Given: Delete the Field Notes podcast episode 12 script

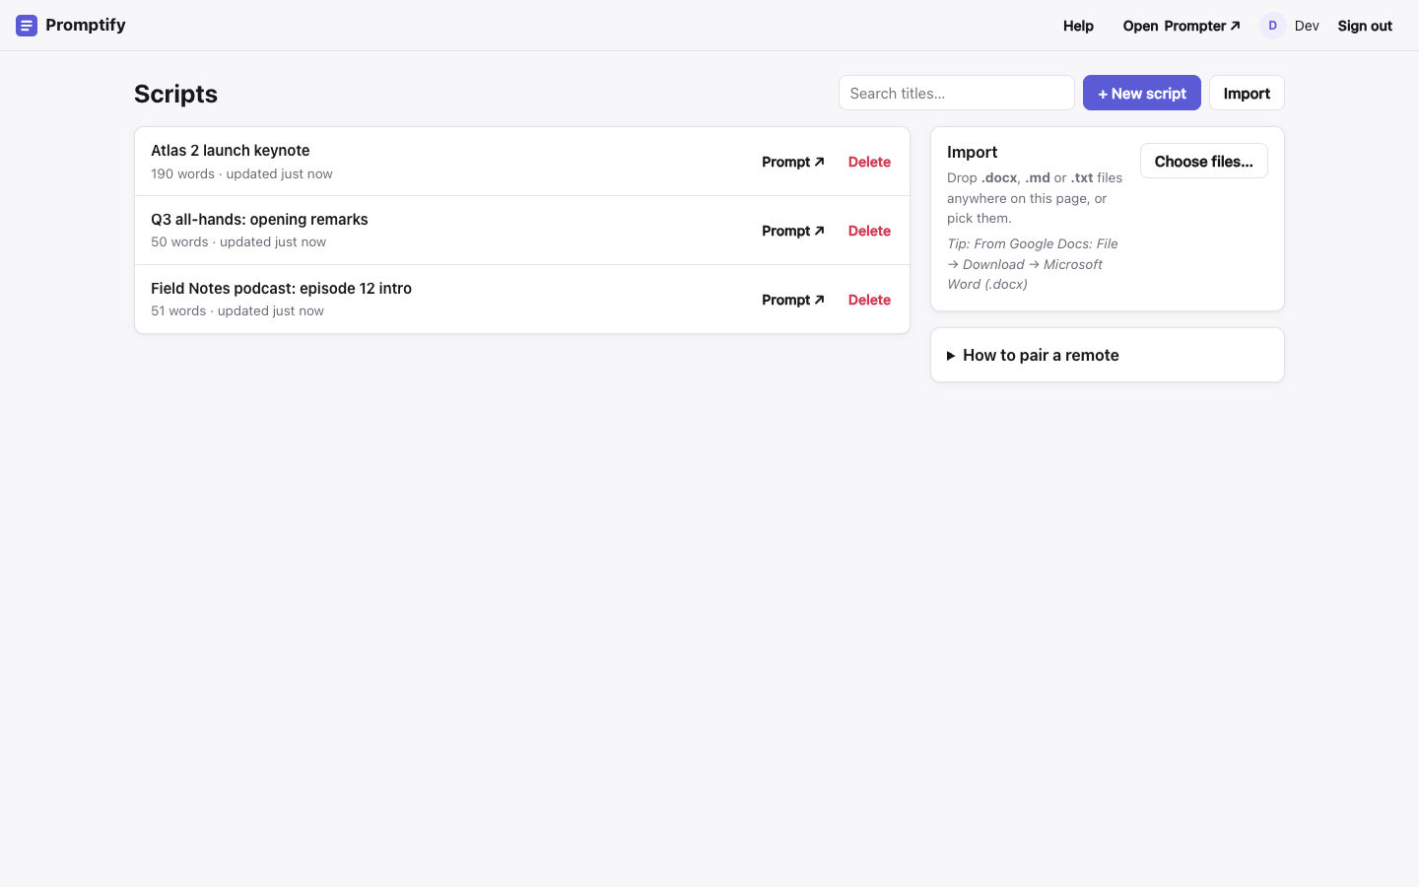Looking at the screenshot, I should [869, 300].
